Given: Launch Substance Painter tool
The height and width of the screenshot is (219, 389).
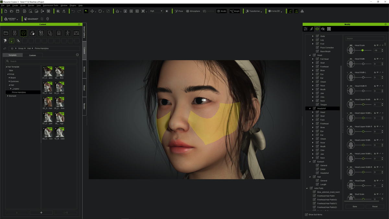Looking at the screenshot, I should point(10,19).
